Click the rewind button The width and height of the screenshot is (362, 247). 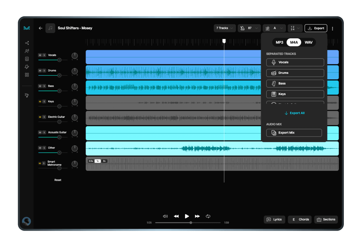pos(176,216)
